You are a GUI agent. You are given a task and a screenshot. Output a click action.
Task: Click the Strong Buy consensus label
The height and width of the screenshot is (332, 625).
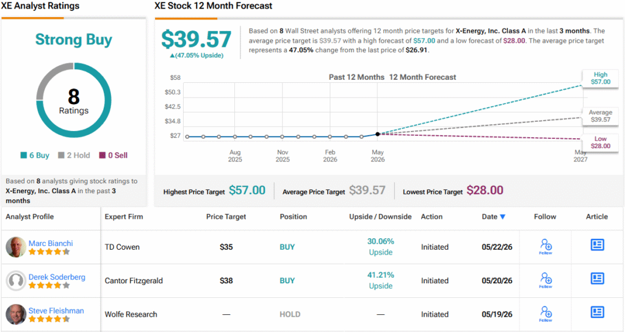point(74,40)
